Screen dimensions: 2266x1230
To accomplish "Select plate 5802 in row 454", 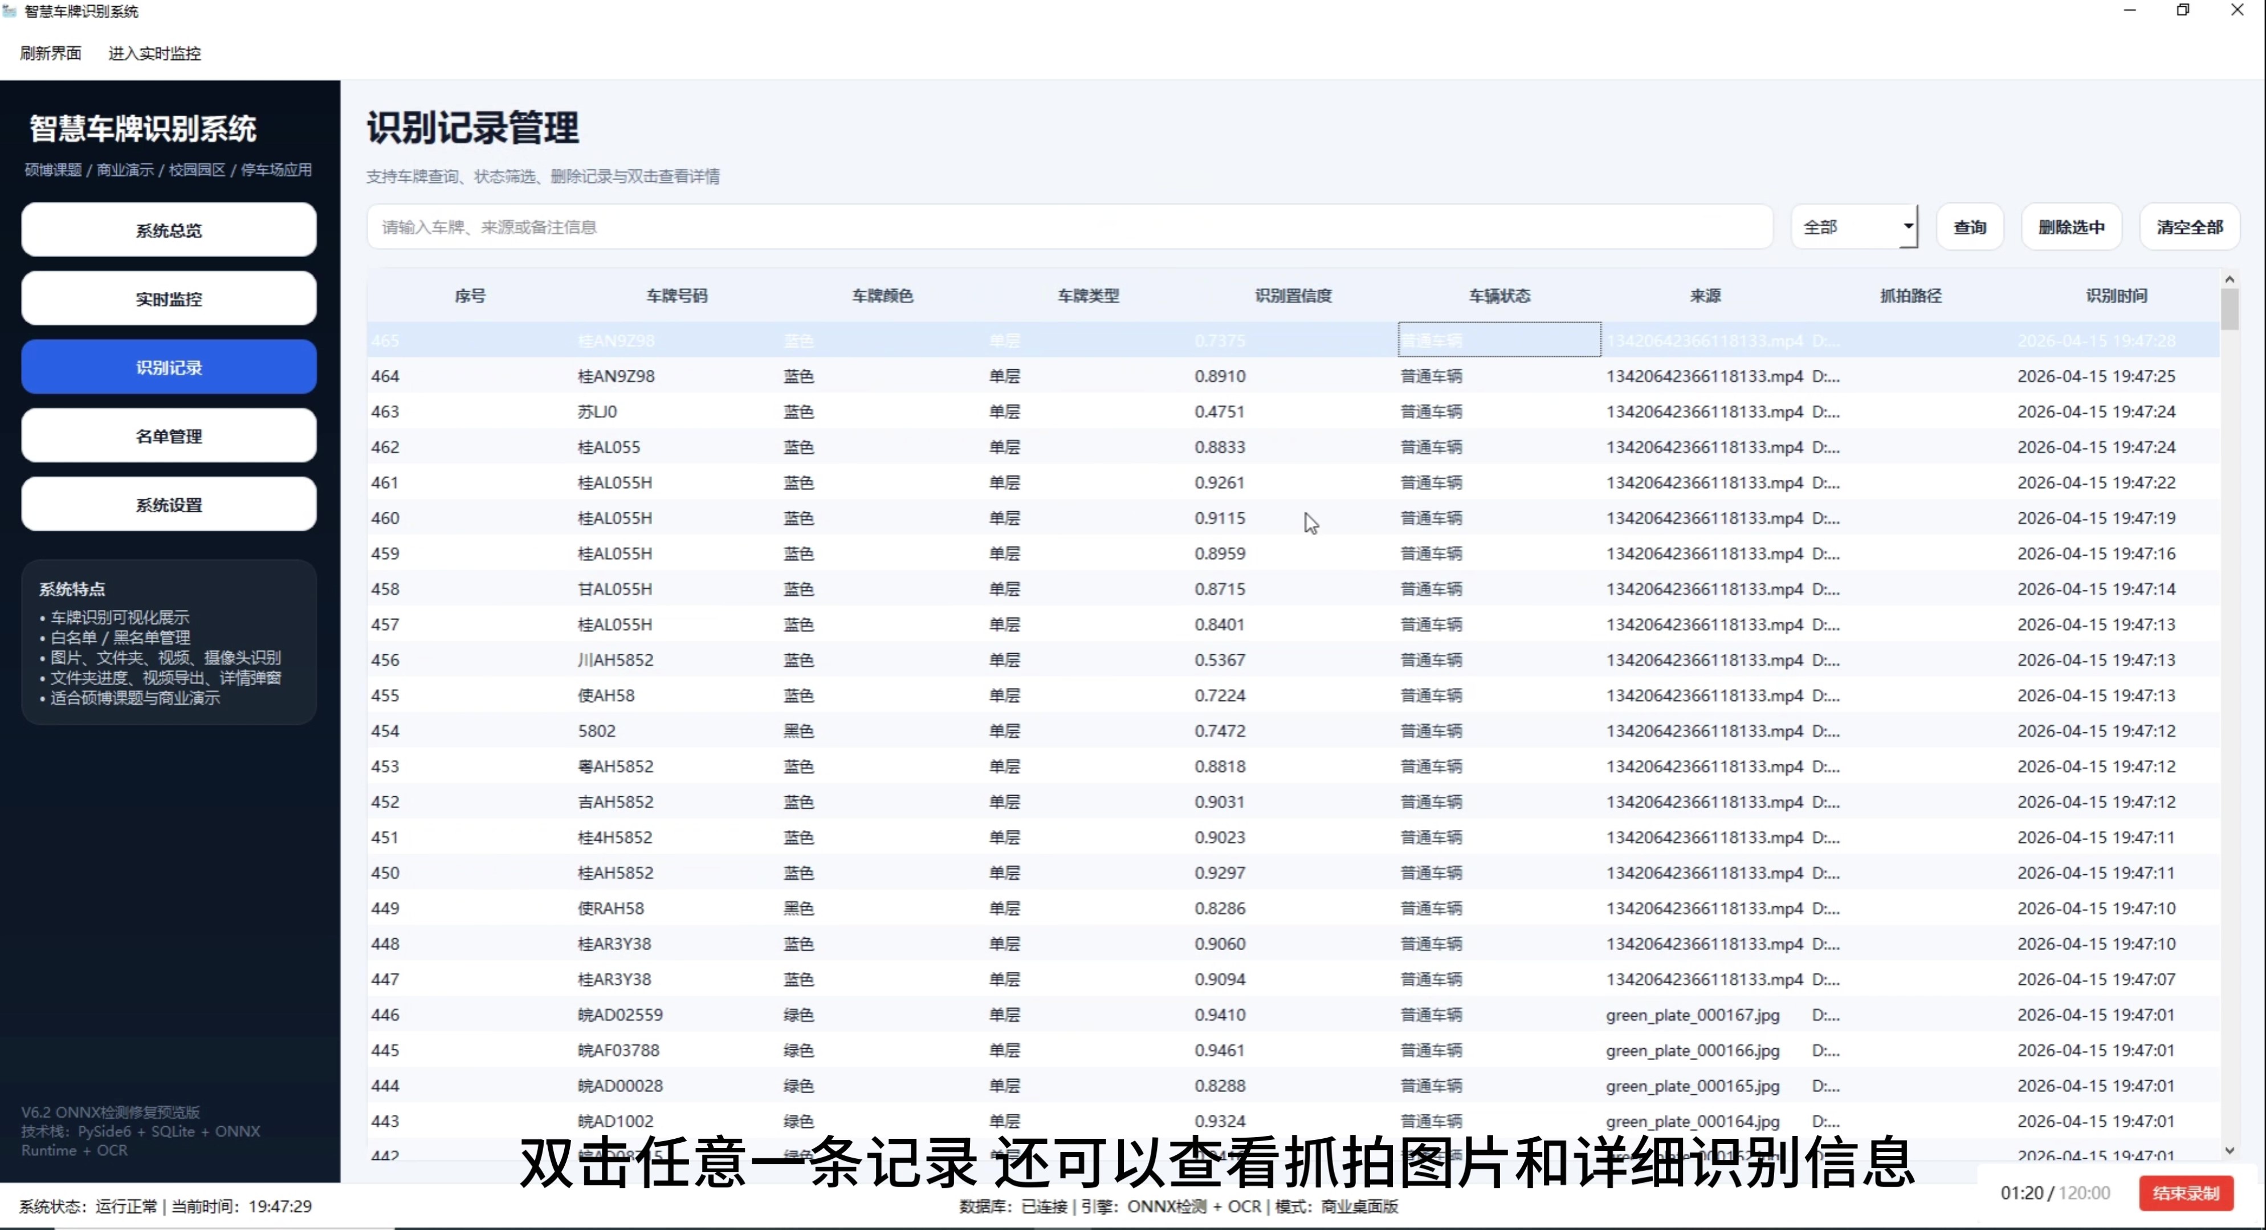I will pyautogui.click(x=596, y=731).
